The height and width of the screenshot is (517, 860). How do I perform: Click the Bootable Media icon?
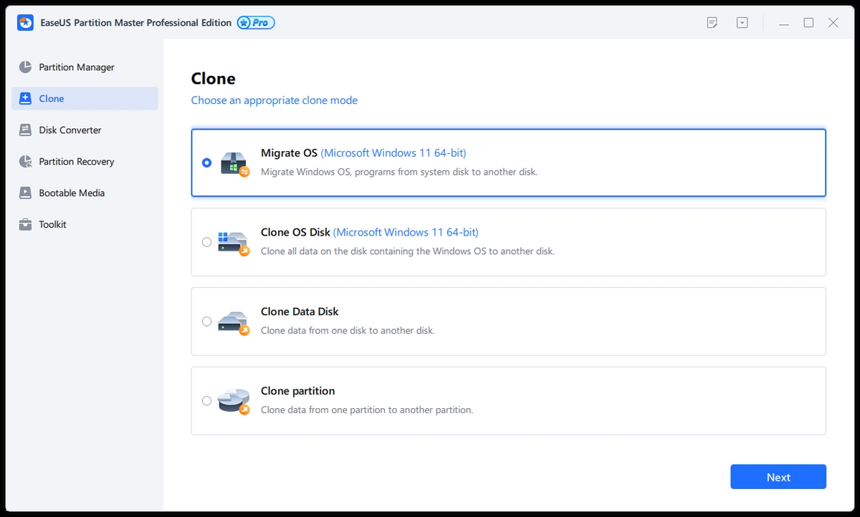coord(26,193)
